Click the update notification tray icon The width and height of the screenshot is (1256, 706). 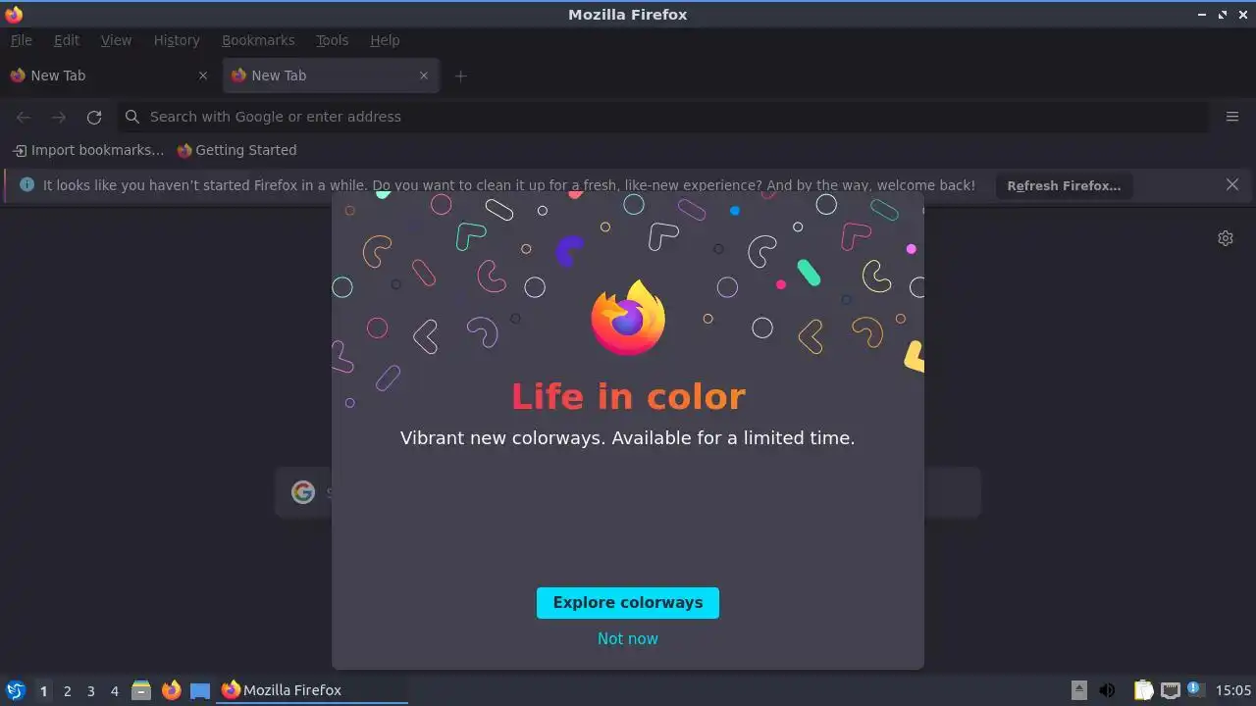pos(1195,689)
